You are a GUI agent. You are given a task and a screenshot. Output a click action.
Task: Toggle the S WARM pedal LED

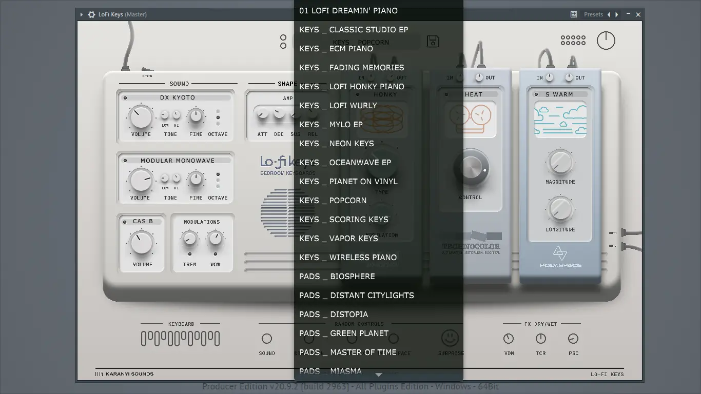(x=536, y=94)
